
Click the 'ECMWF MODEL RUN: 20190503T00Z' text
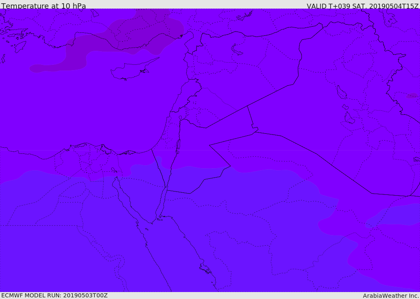pos(55,295)
